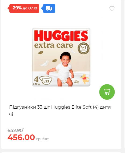Click the green shopping cart button

point(107,92)
